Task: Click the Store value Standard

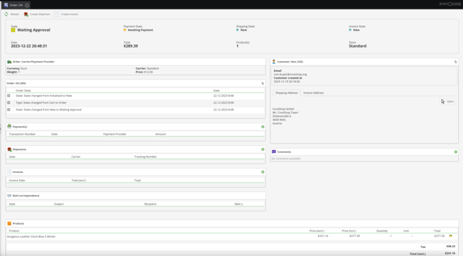Action: click(357, 46)
